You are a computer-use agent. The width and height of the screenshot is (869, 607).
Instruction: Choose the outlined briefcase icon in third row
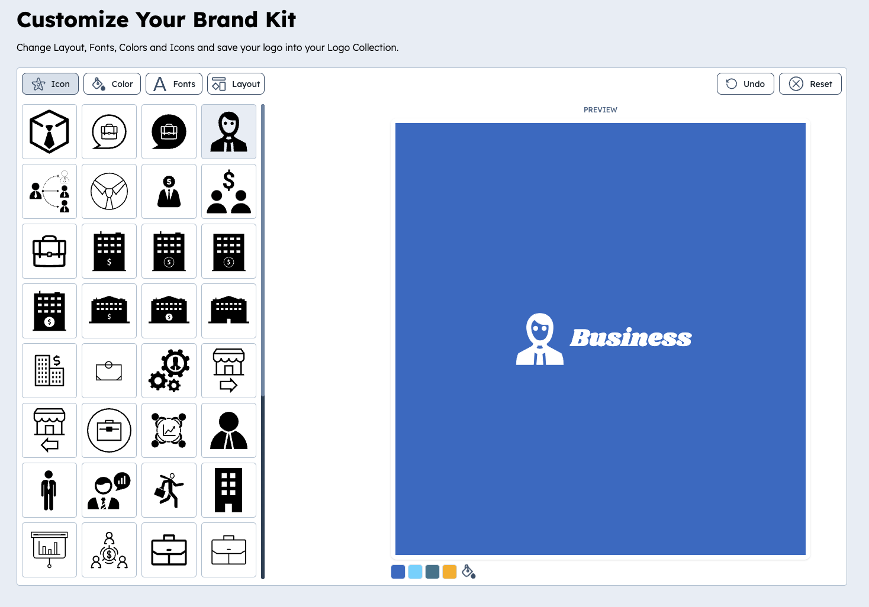click(x=49, y=251)
